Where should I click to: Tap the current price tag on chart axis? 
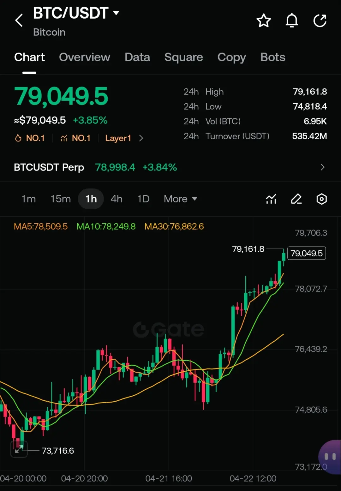coord(307,253)
